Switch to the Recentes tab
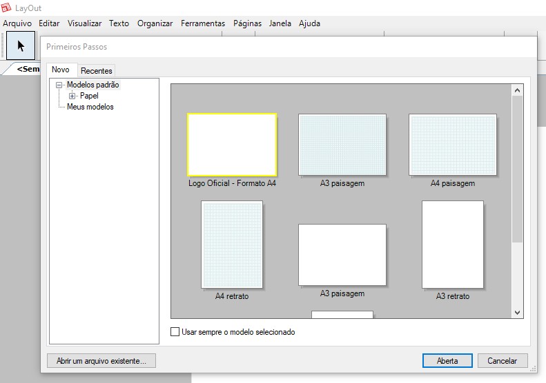 [x=96, y=70]
